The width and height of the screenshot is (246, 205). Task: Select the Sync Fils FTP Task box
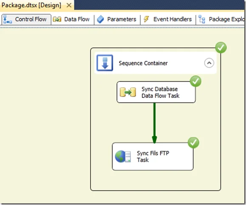point(153,156)
